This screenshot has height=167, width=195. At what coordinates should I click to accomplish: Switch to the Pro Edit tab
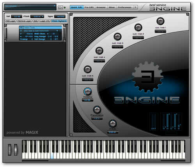point(89,7)
